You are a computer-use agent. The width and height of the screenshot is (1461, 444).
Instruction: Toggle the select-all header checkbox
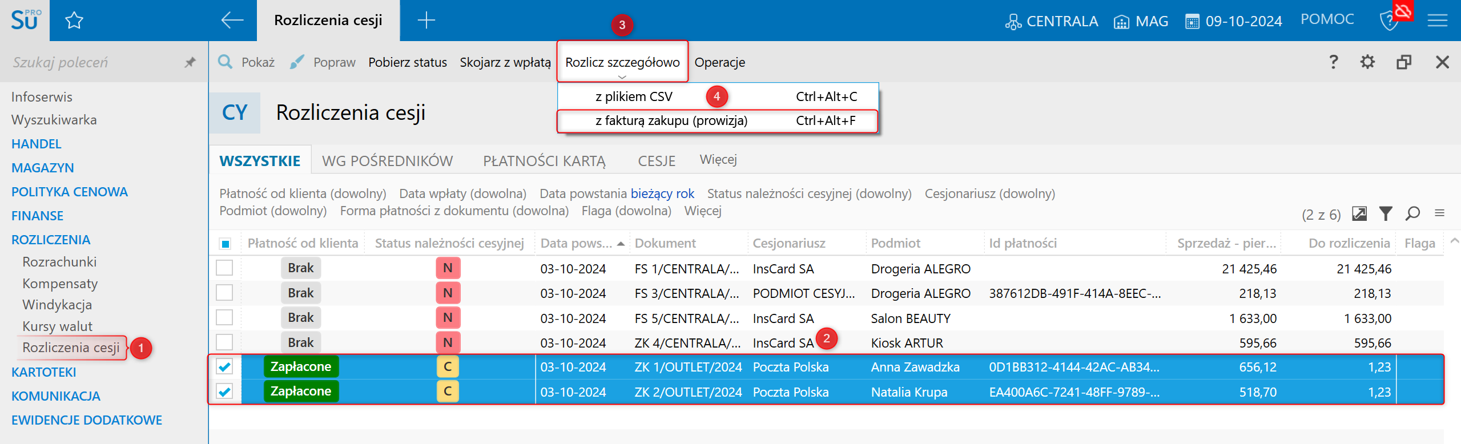pos(225,244)
